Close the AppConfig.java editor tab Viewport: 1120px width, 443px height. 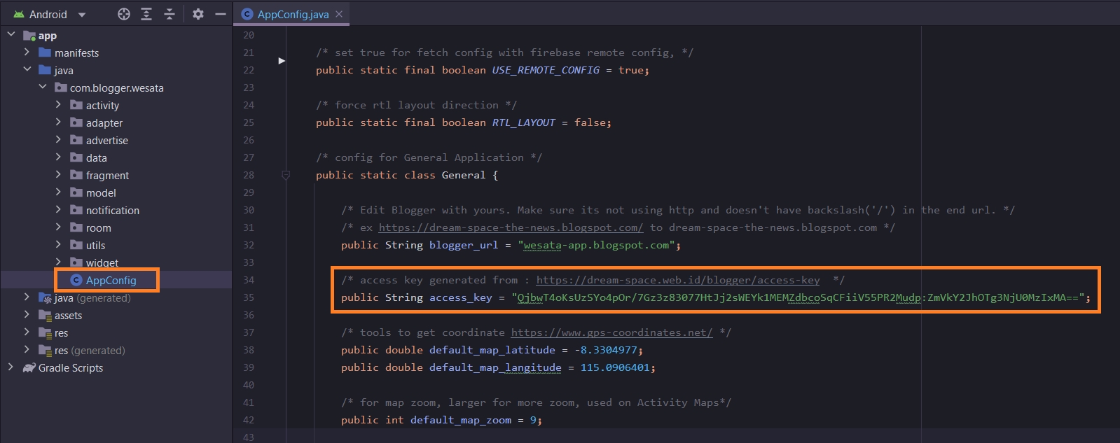pyautogui.click(x=339, y=14)
